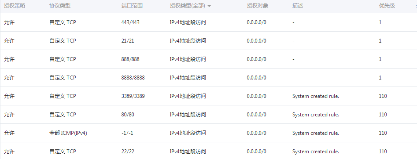Click IPv4地址段访问 in the 21/21 row
This screenshot has height=159, width=417.
(188, 40)
